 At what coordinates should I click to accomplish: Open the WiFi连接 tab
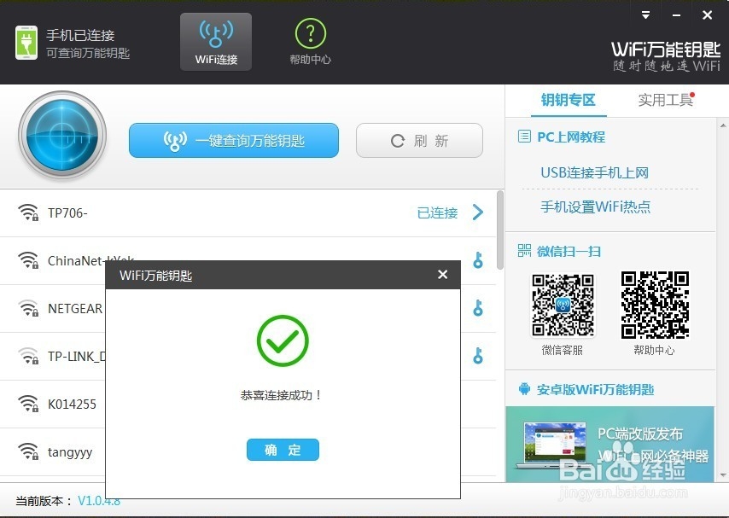pyautogui.click(x=216, y=42)
